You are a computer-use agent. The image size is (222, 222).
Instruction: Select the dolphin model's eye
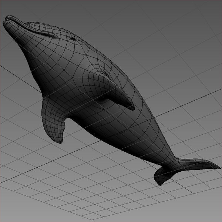click(x=74, y=38)
